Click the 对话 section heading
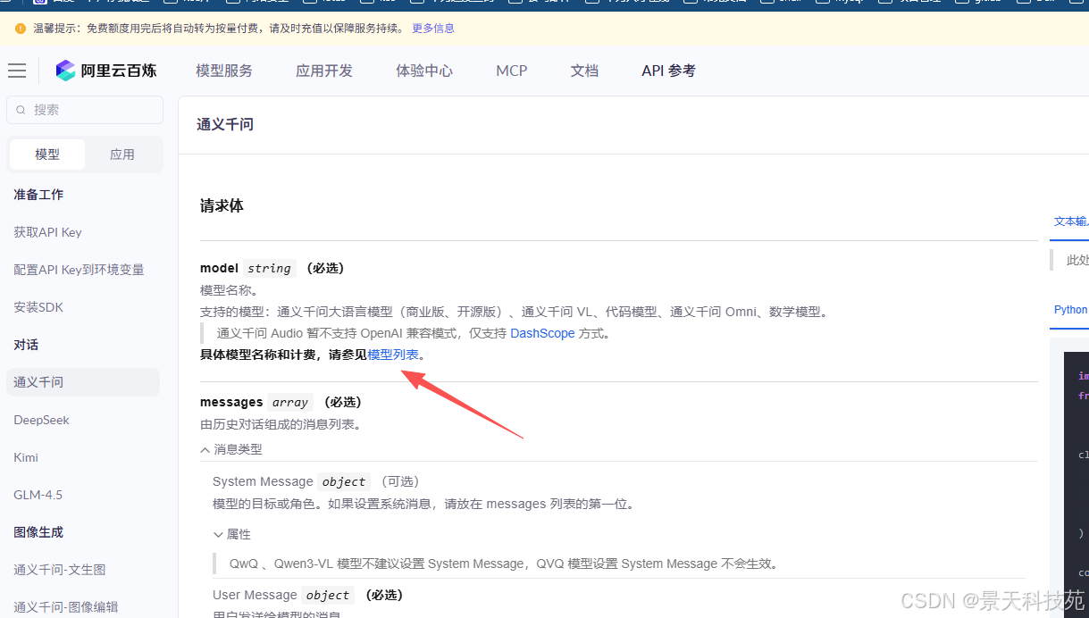Image resolution: width=1089 pixels, height=618 pixels. (26, 345)
